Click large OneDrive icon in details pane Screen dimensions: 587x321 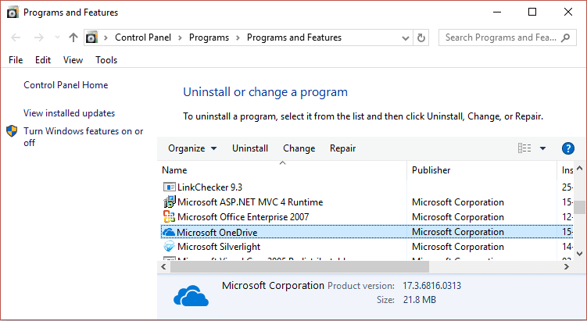191,296
